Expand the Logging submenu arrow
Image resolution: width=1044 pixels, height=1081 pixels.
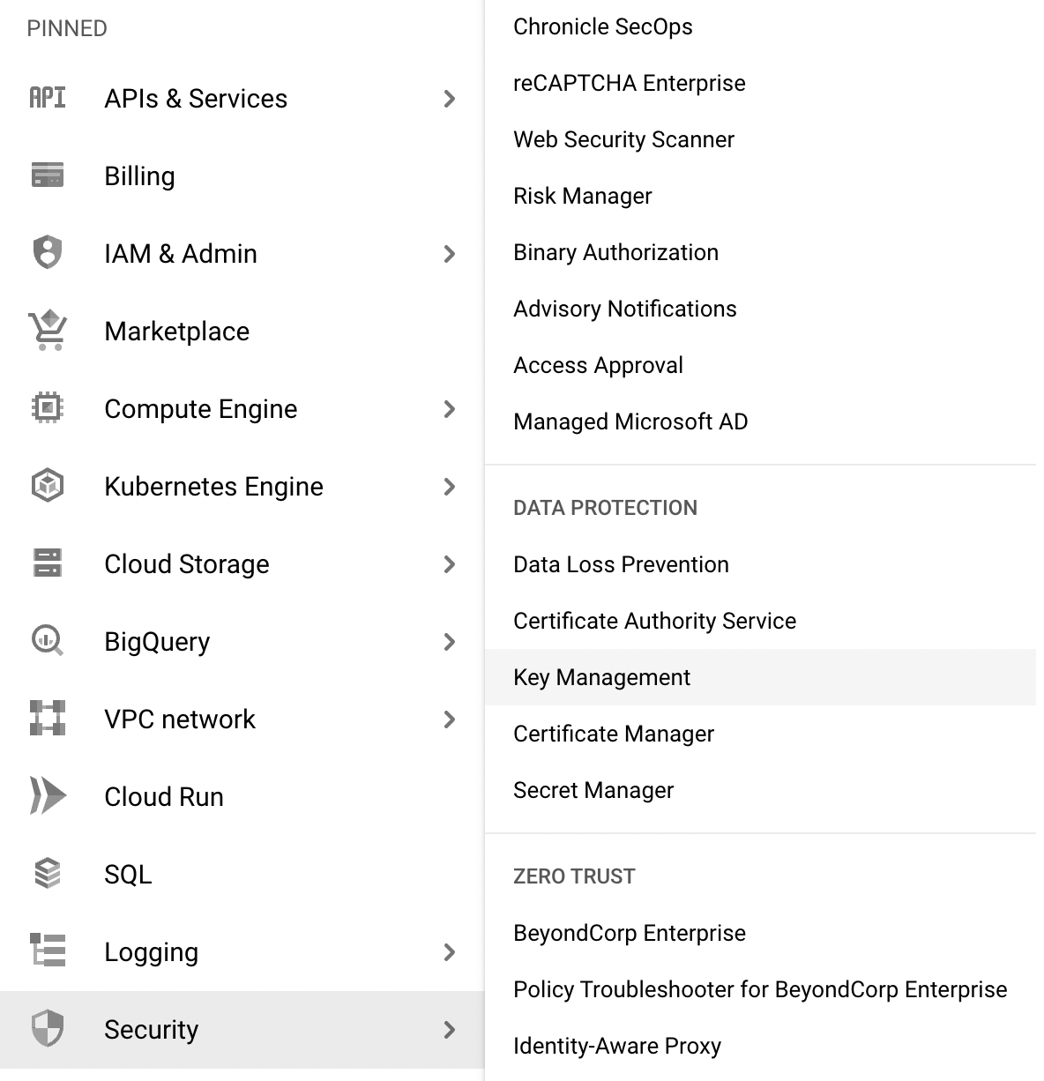click(x=450, y=952)
